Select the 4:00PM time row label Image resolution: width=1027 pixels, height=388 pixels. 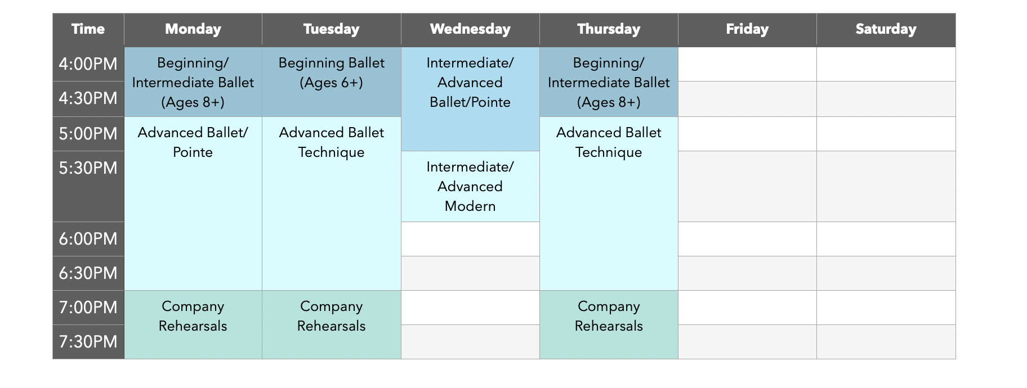88,64
